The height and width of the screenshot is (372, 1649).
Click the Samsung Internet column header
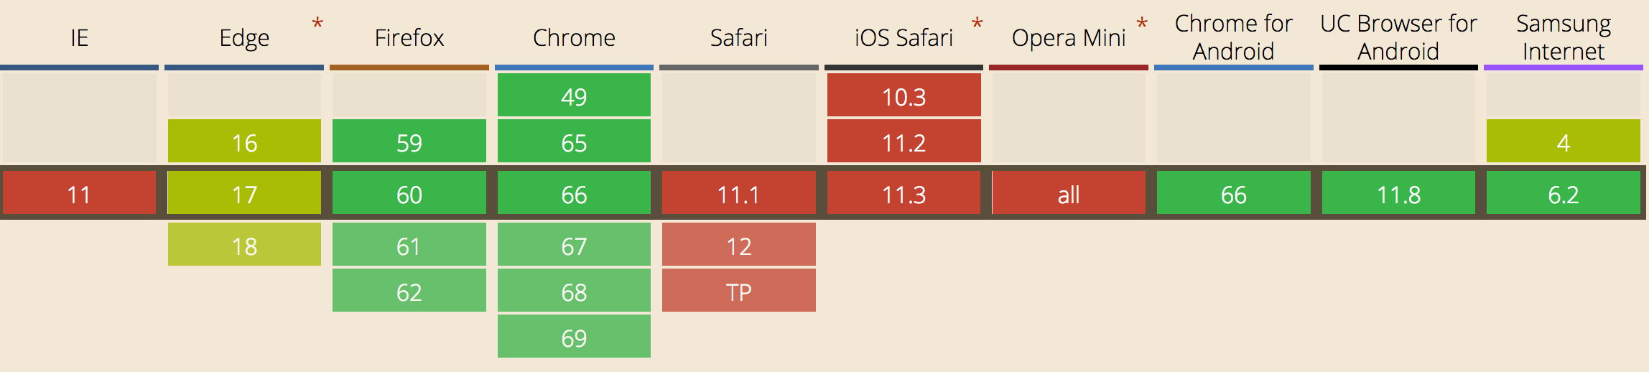[1564, 37]
